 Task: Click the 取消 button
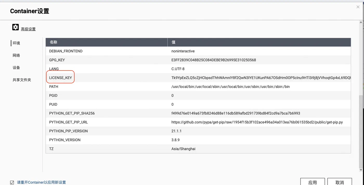(x=340, y=182)
